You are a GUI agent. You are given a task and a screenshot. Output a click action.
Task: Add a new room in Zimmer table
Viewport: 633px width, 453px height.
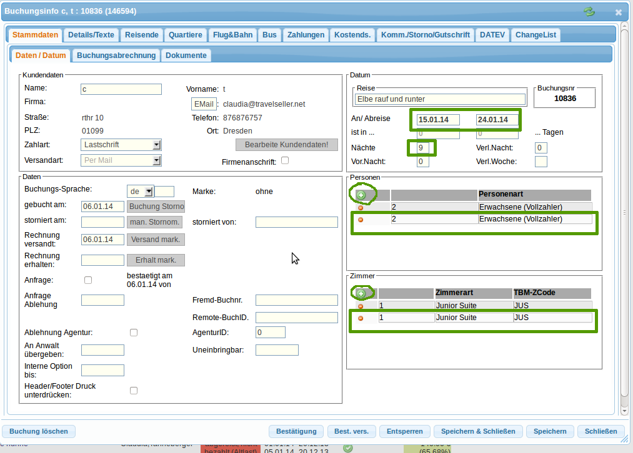pyautogui.click(x=361, y=293)
